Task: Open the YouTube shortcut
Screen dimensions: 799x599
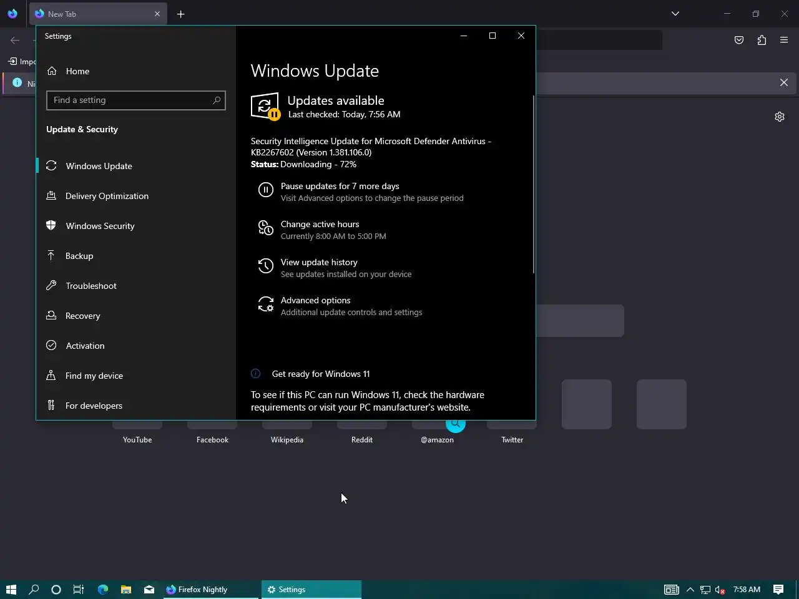Action: point(137,432)
